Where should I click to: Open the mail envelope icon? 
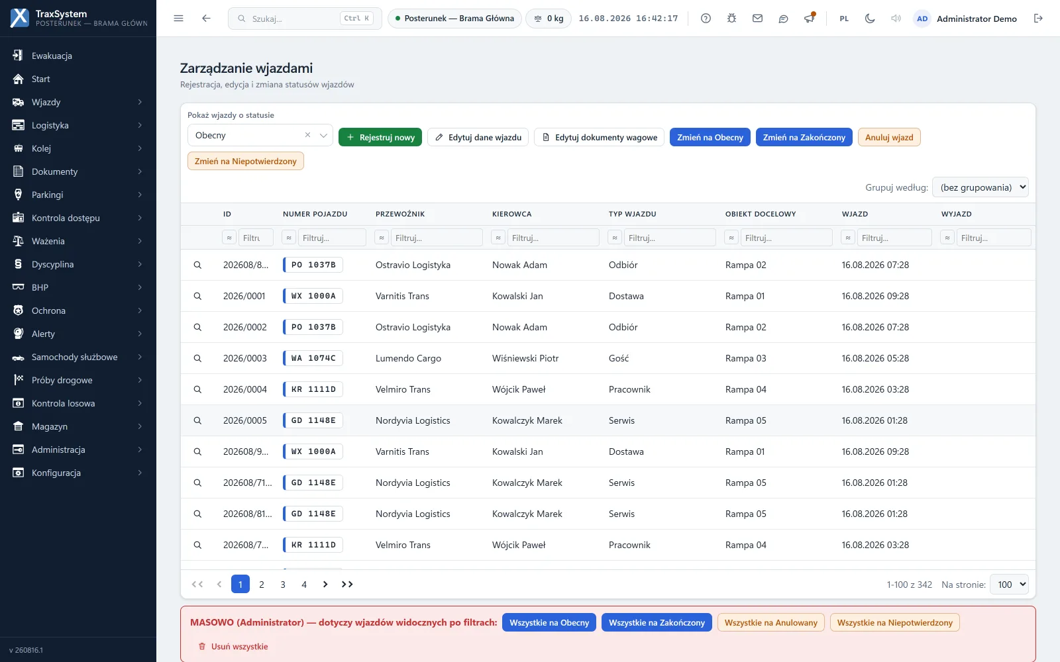point(757,19)
